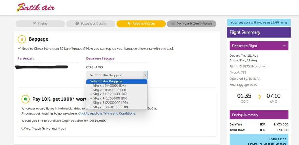Collapse the Departure Flight section
The image size is (299, 145).
284,46
